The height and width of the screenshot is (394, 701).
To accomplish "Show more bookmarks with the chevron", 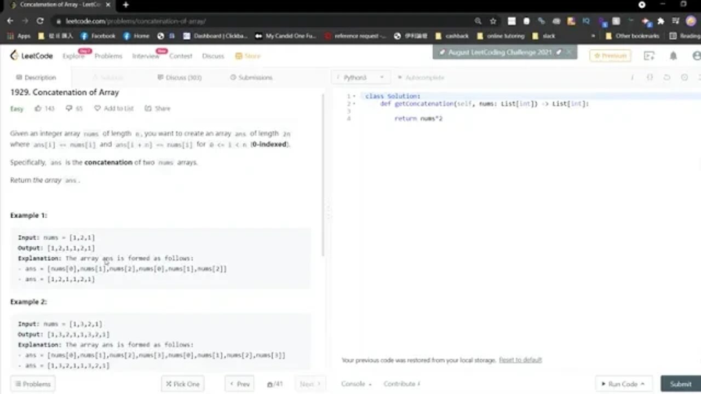I will [593, 36].
